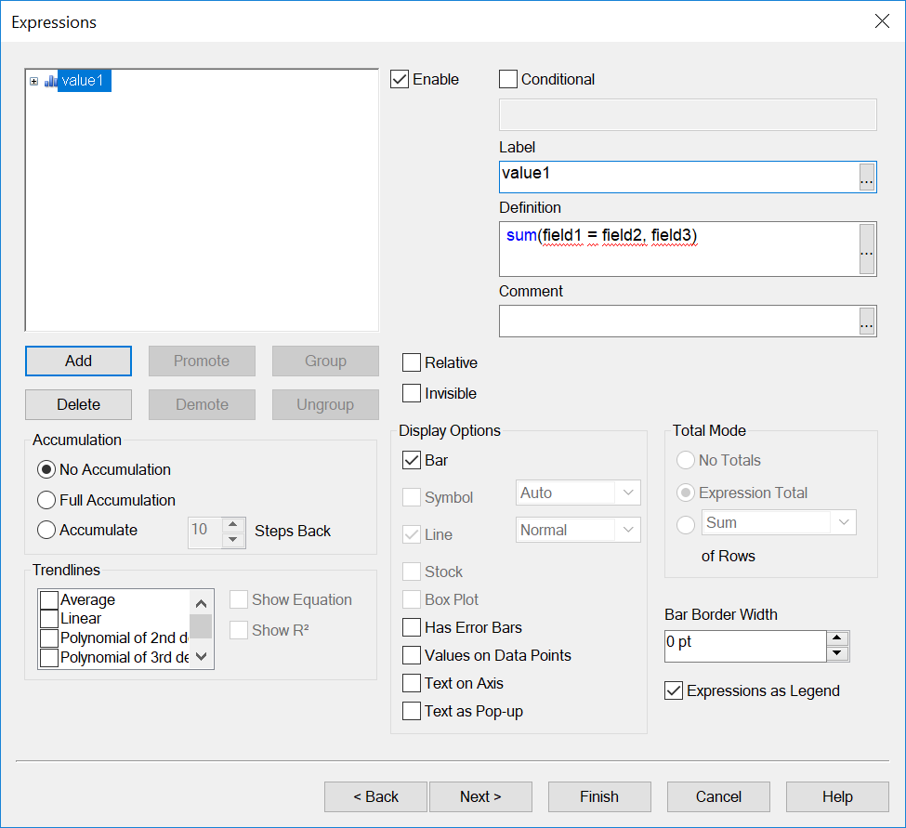Select No Accumulation radio button
Image resolution: width=906 pixels, height=828 pixels.
point(46,470)
